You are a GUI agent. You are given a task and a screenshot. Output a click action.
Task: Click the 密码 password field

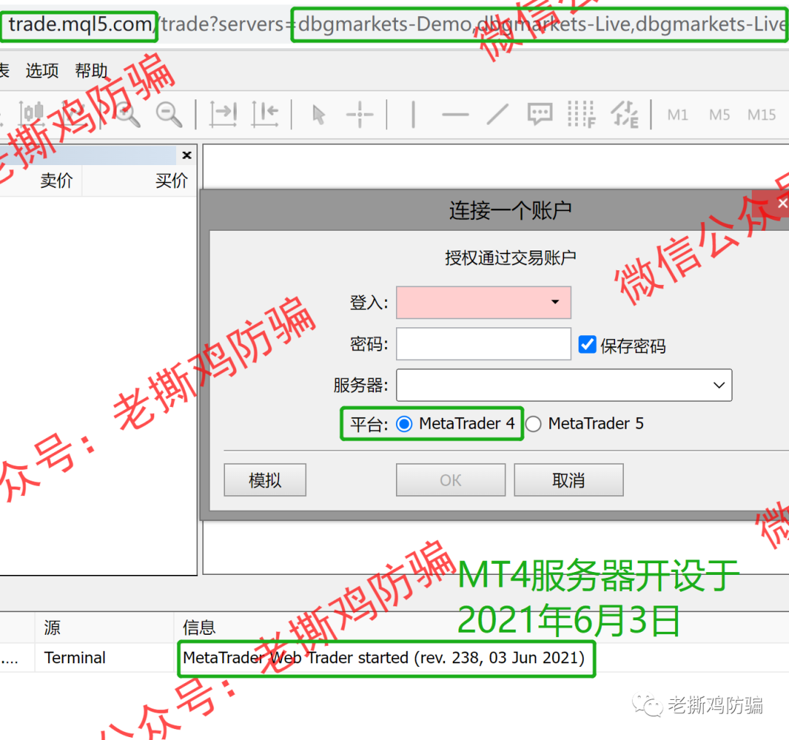click(484, 344)
